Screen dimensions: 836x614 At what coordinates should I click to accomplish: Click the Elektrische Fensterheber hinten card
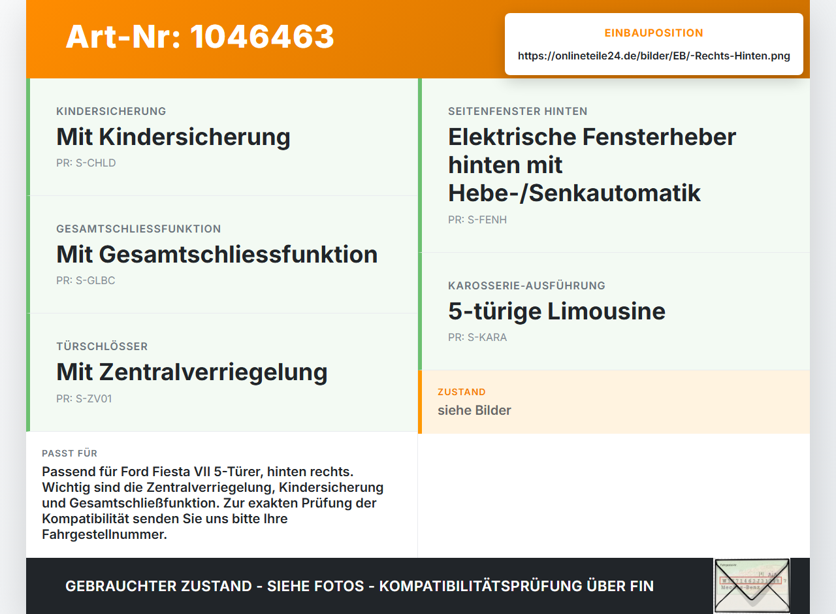614,165
